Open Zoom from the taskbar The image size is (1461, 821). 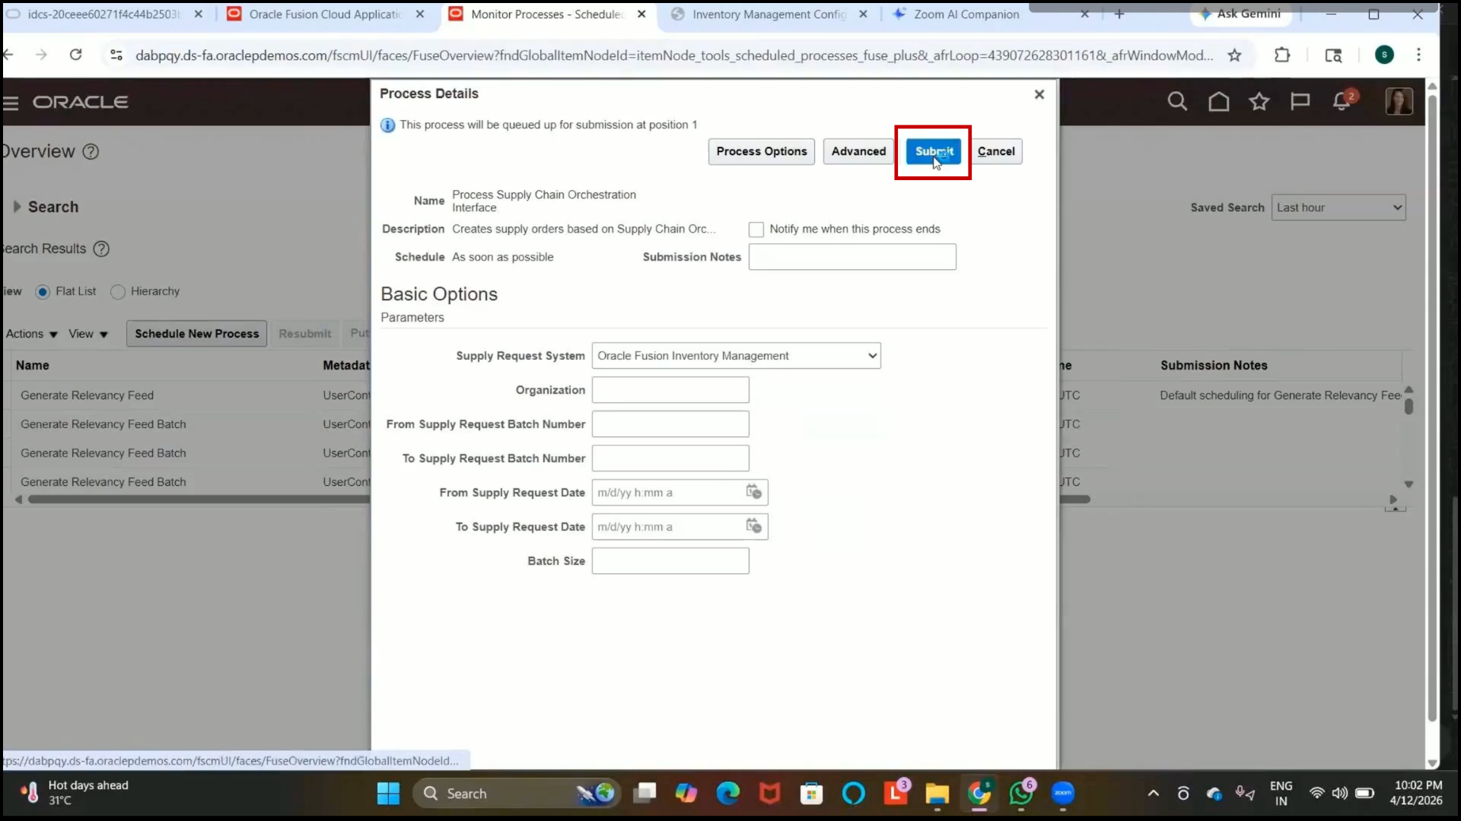(x=1063, y=793)
